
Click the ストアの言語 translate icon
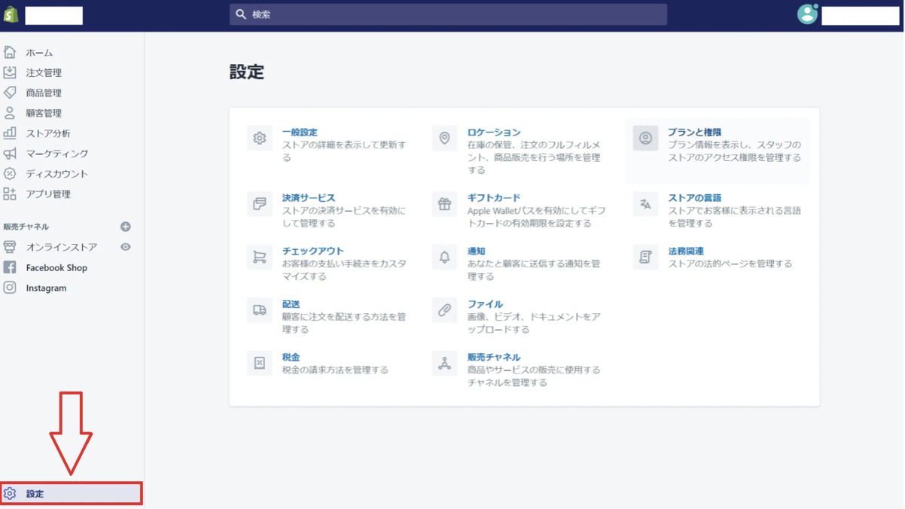(645, 204)
